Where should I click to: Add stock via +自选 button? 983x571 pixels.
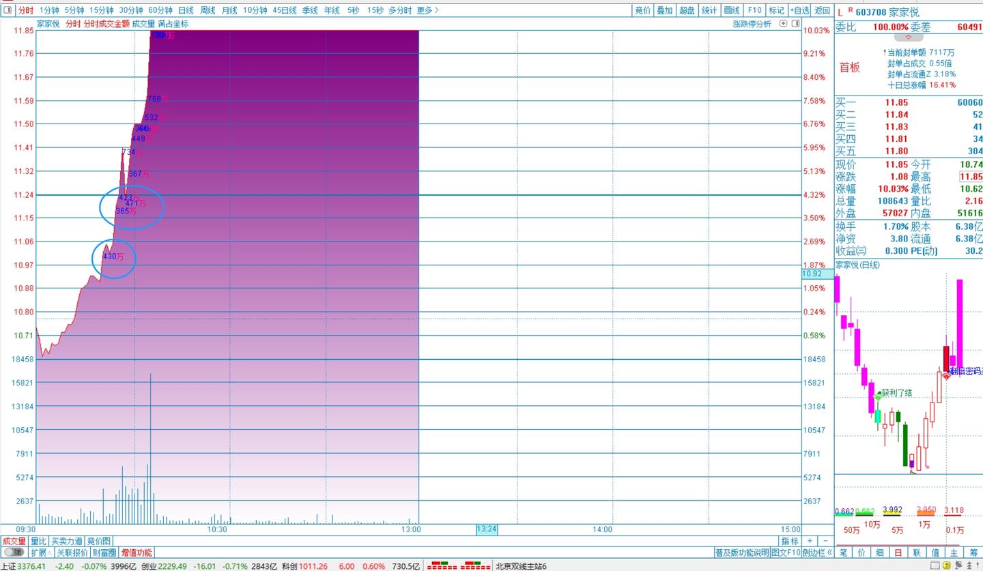(799, 10)
